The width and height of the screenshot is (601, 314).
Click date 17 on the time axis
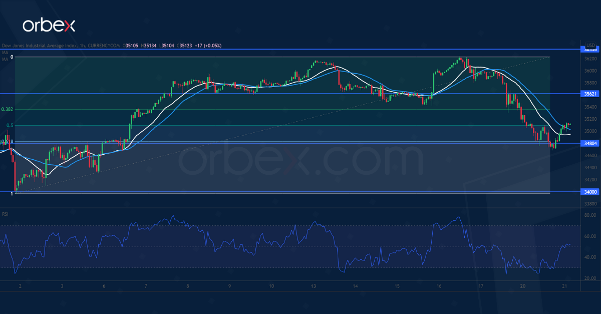(480, 286)
